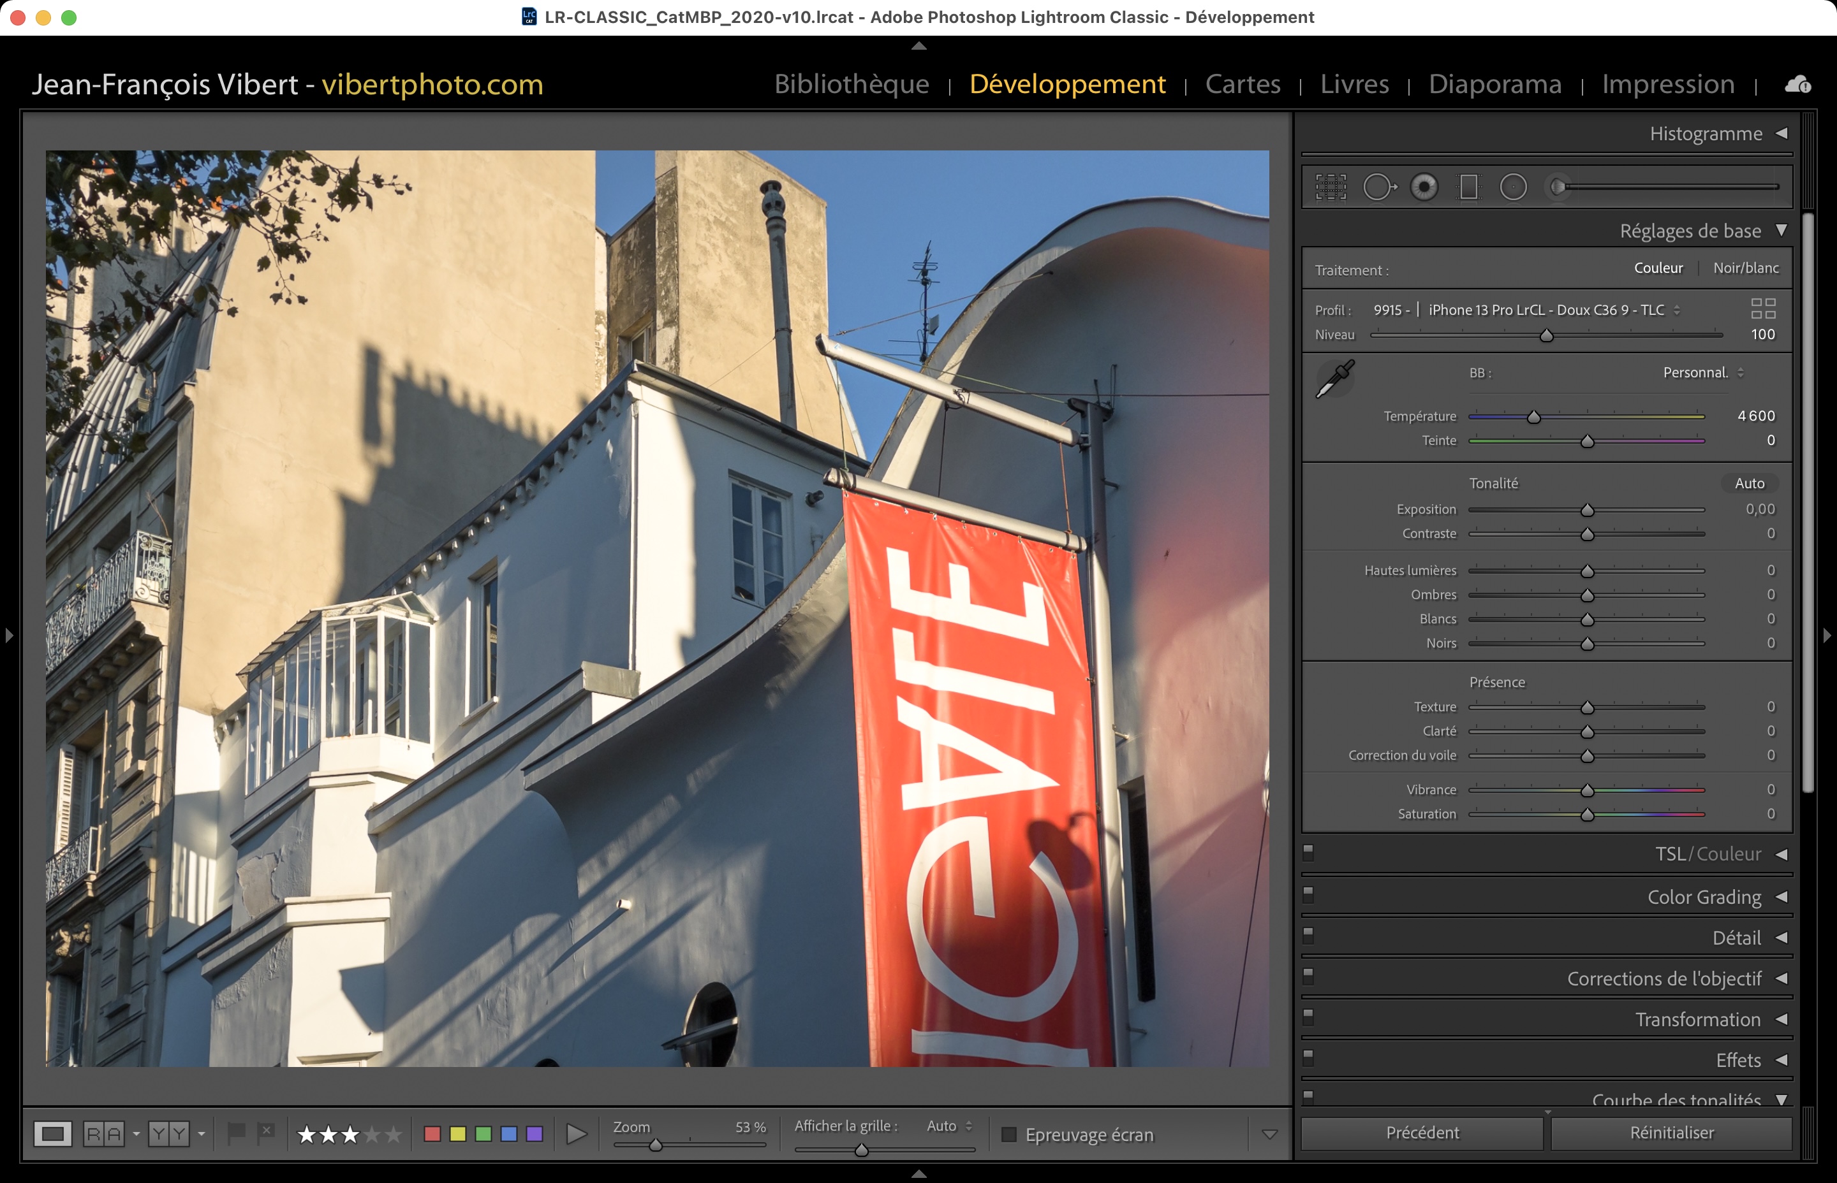Expand the Color Grading panel
The height and width of the screenshot is (1183, 1837).
1704,896
